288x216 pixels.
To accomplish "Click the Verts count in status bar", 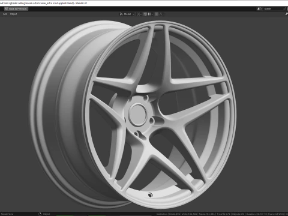I will [189, 214].
